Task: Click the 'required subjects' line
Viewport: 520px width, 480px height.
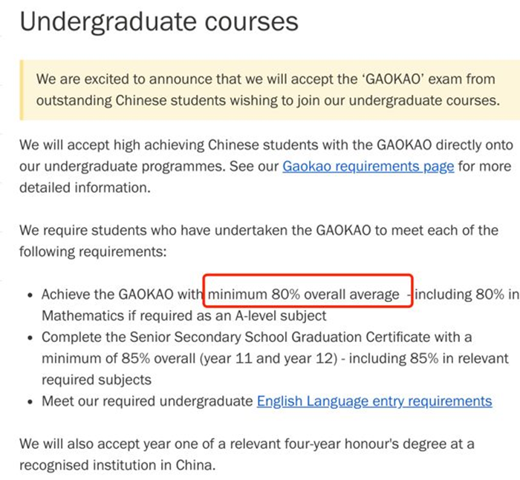Action: coord(97,380)
